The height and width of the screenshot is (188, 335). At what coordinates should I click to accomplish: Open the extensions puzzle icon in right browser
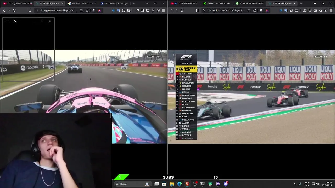[291, 10]
